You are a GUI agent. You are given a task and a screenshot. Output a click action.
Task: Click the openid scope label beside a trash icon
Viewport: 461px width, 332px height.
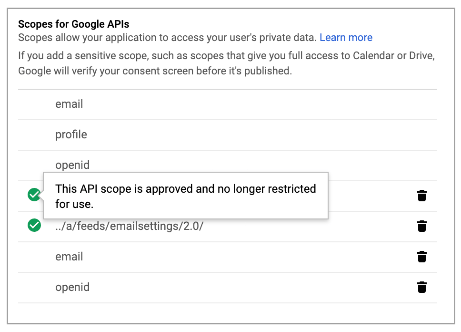(x=72, y=287)
